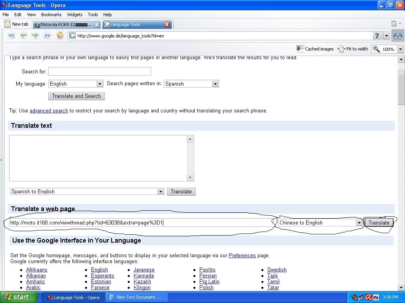405x303 pixels.
Task: Select the Swedish language link
Action: (x=277, y=269)
